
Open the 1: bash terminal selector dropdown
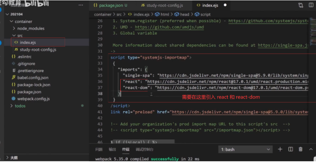pos(245,150)
